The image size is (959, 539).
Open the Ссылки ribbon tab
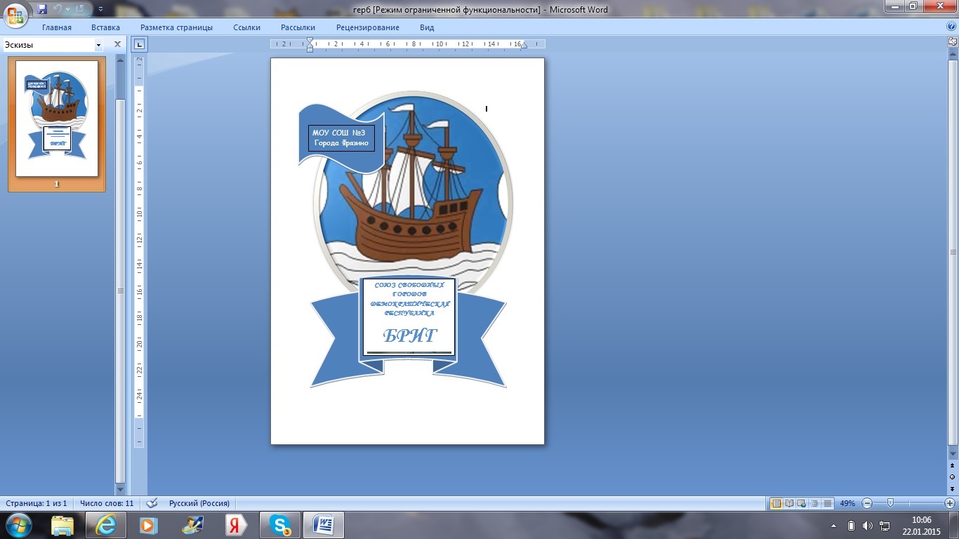tap(247, 27)
